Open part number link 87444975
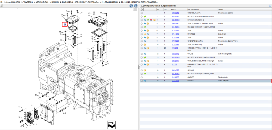 coord(175,34)
